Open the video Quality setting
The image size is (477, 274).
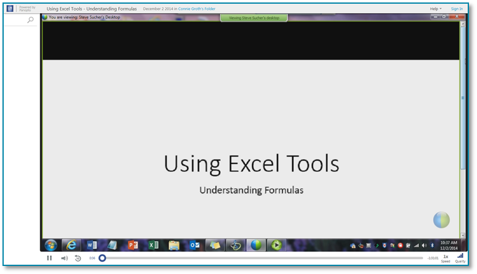pyautogui.click(x=460, y=258)
